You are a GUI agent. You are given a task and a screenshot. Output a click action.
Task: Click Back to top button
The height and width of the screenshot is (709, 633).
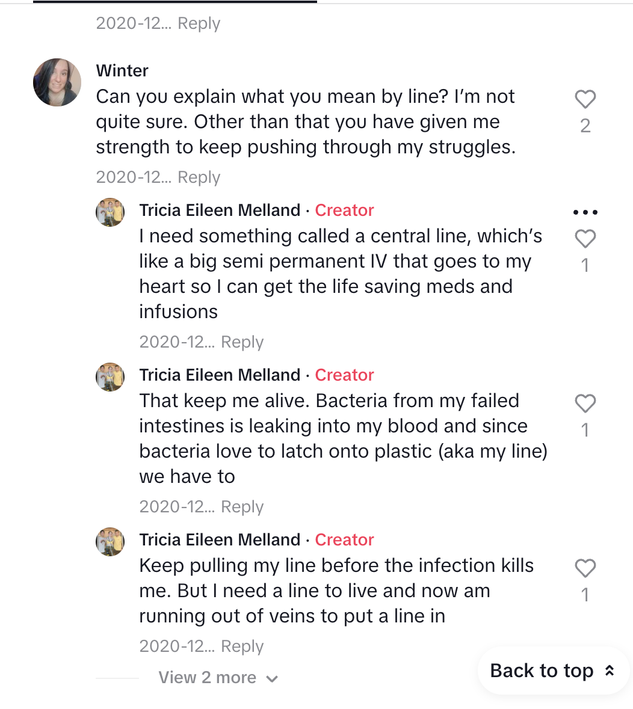[x=554, y=671]
